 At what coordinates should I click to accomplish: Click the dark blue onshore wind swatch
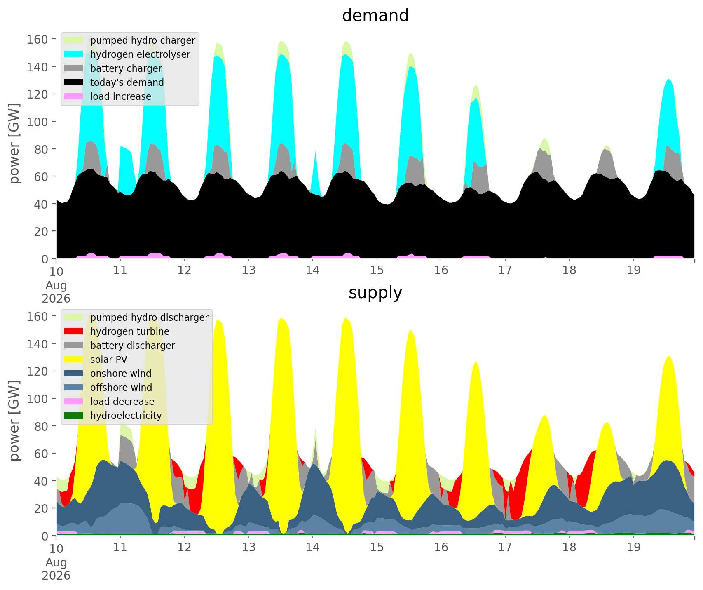[x=74, y=374]
